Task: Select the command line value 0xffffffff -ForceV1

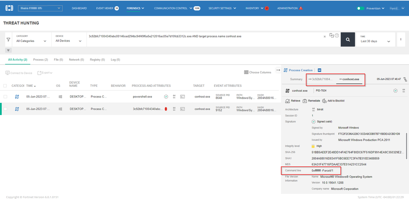Action: pyautogui.click(x=322, y=170)
